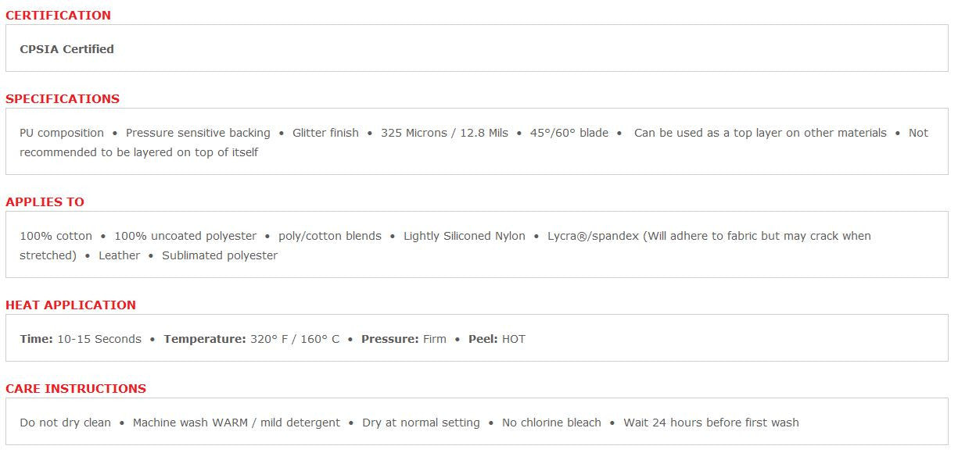Click the 325 Microns / 12.8 Mils text

click(x=444, y=133)
